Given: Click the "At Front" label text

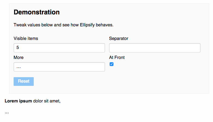Looking at the screenshot, I should tap(117, 57).
